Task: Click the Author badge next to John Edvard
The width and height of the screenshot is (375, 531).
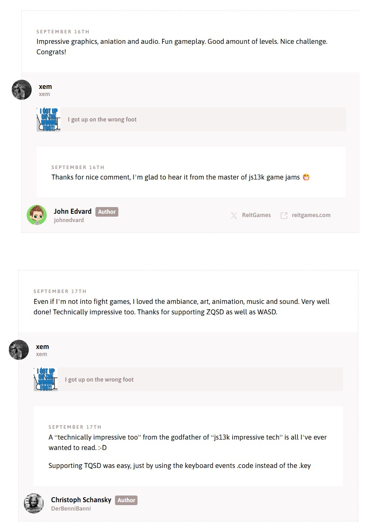Action: (107, 212)
